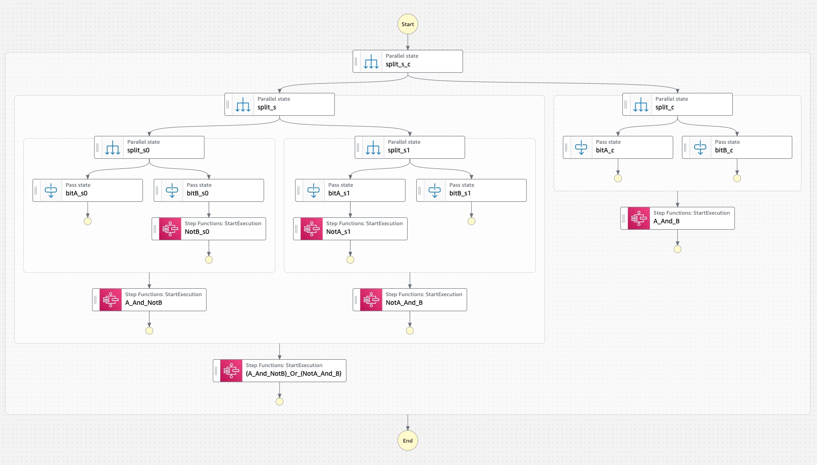Image resolution: width=817 pixels, height=465 pixels.
Task: Select the bitB_s1 pass state node
Action: (471, 190)
